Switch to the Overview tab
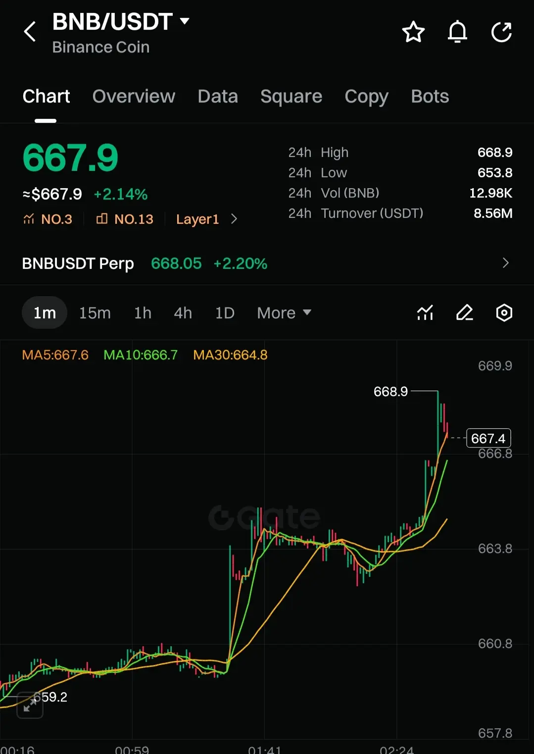This screenshot has width=534, height=754. click(134, 96)
